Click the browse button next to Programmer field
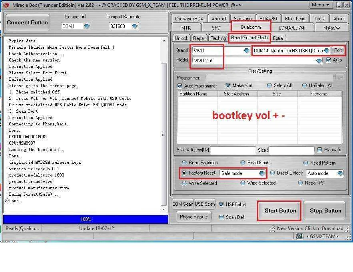This screenshot has width=353, height=272. point(339,77)
